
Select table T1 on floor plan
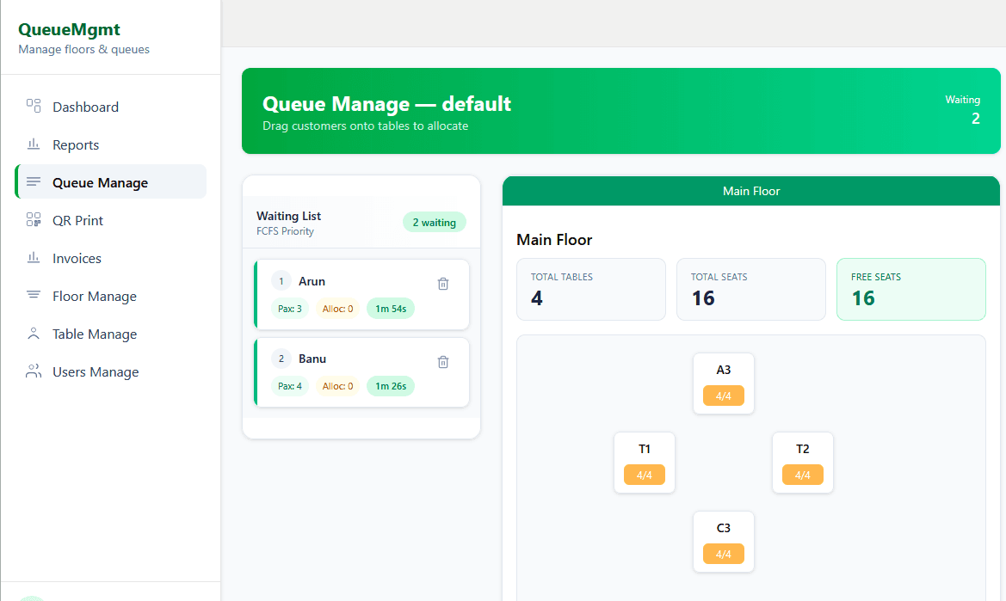point(645,463)
